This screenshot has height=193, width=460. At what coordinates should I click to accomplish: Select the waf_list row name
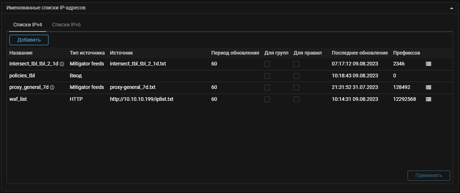(18, 99)
